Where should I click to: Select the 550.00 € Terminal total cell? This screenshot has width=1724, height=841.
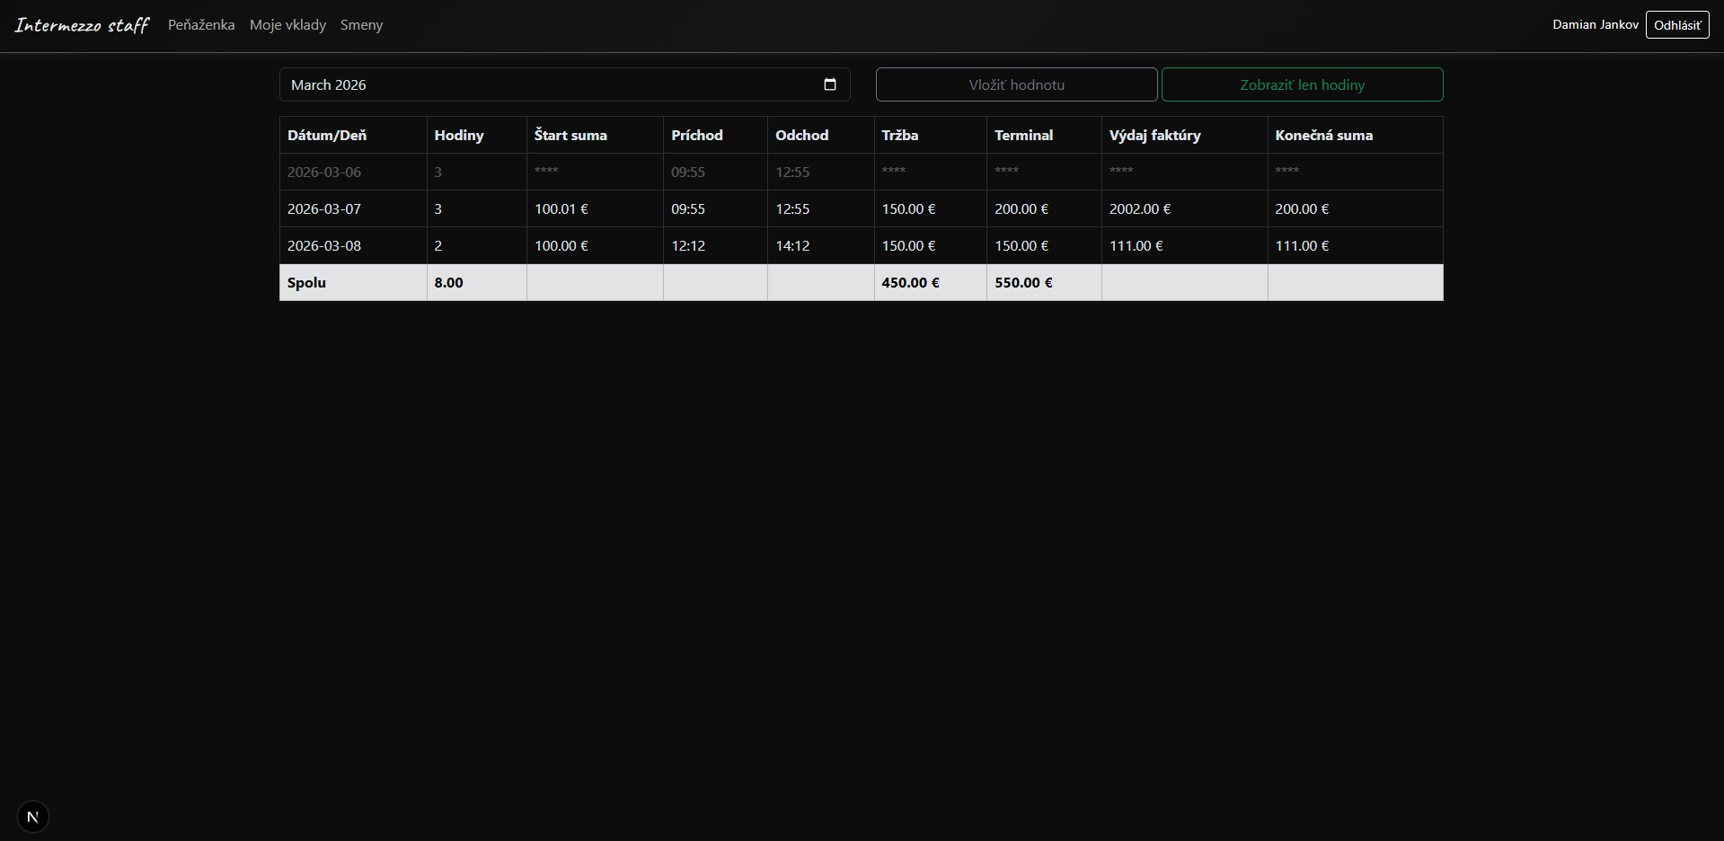point(1022,282)
